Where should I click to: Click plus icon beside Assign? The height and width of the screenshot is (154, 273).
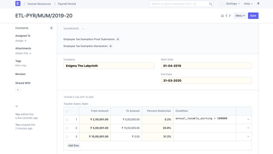pyautogui.click(x=25, y=41)
